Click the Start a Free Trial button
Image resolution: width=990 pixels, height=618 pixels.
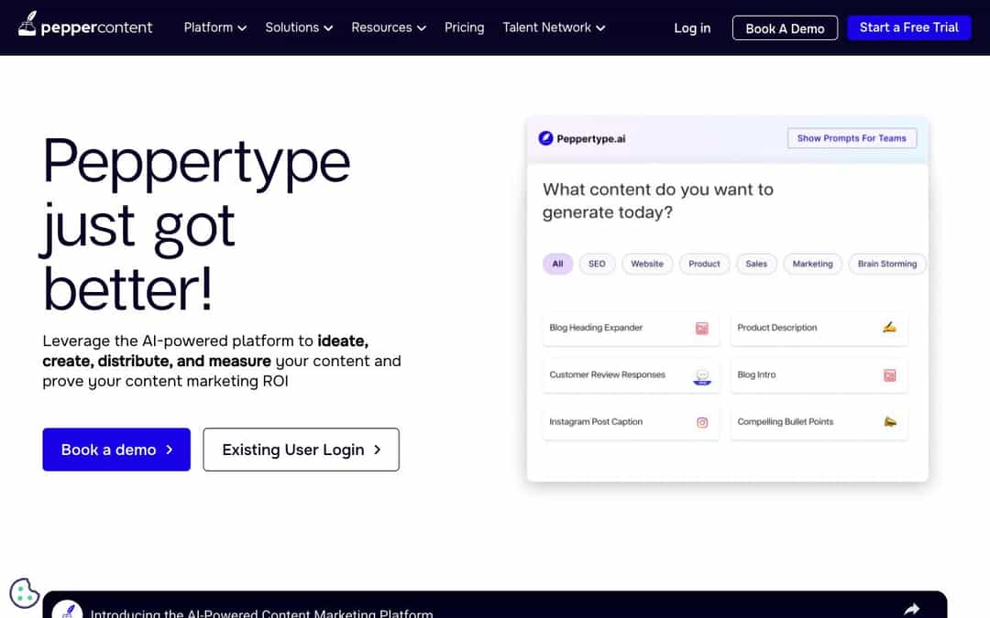tap(909, 27)
